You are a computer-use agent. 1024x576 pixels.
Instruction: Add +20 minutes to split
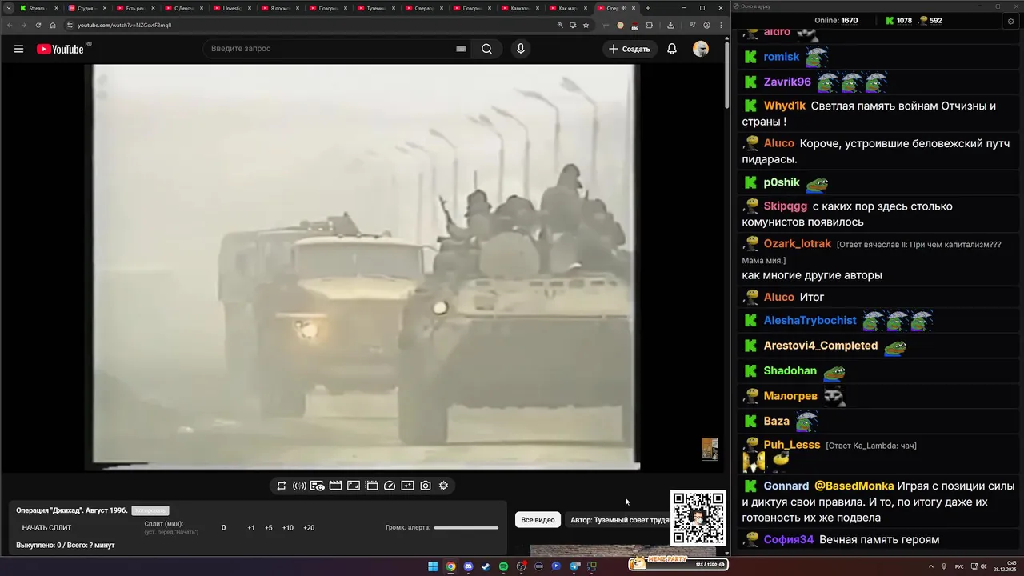pos(309,528)
